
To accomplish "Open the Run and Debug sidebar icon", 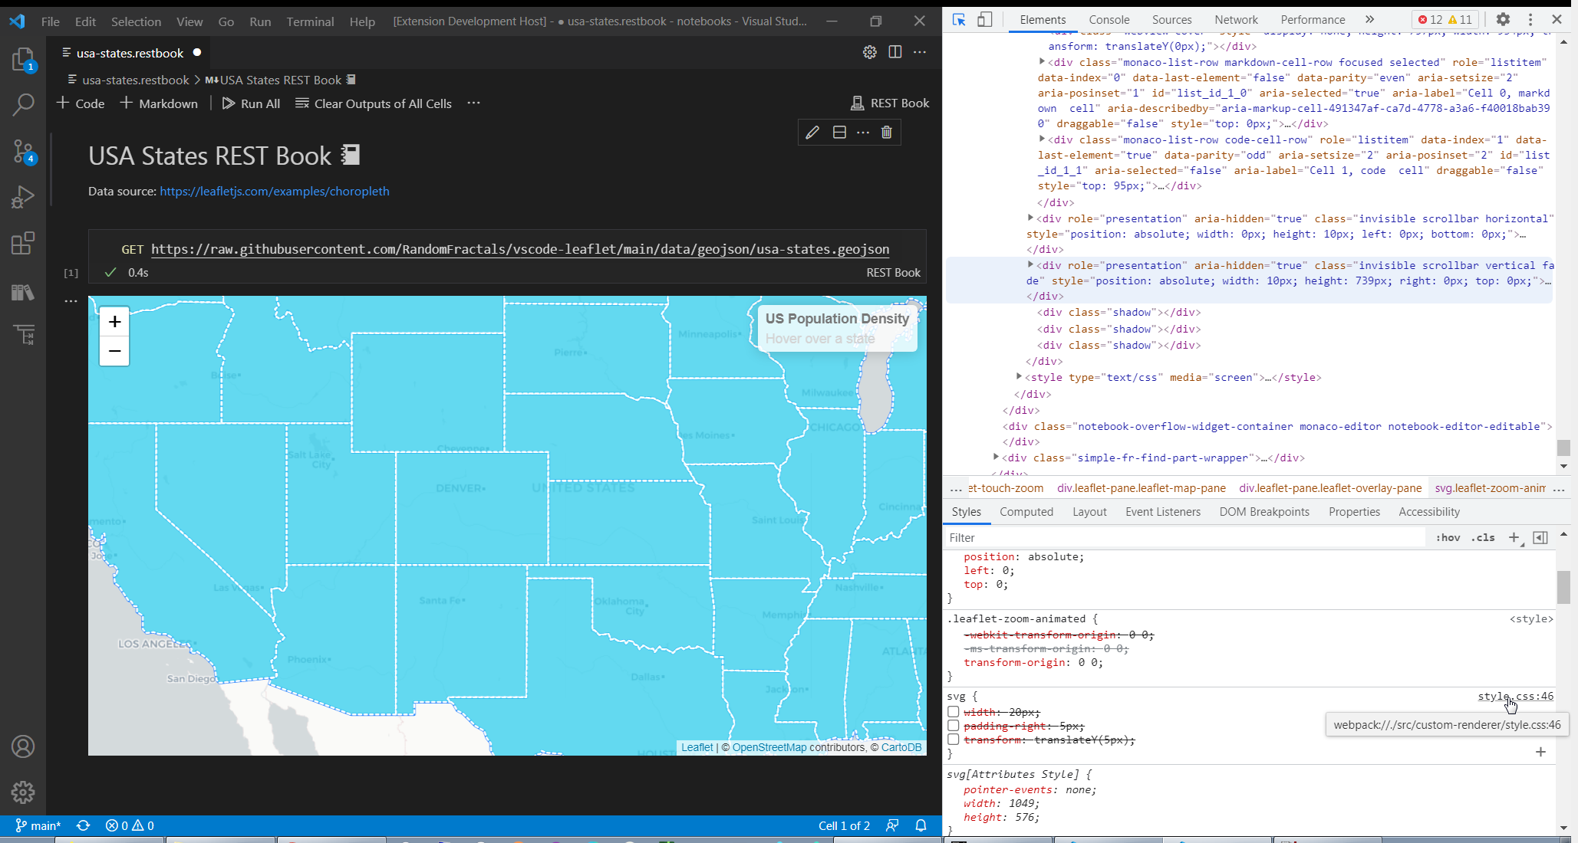I will coord(24,197).
